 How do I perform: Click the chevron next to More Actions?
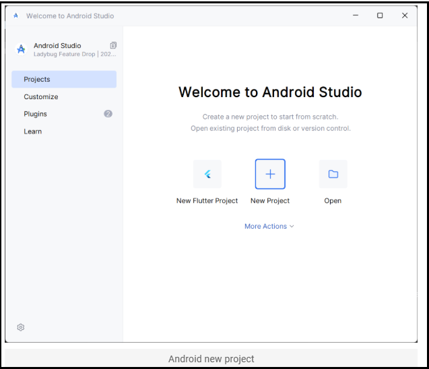[x=292, y=227]
